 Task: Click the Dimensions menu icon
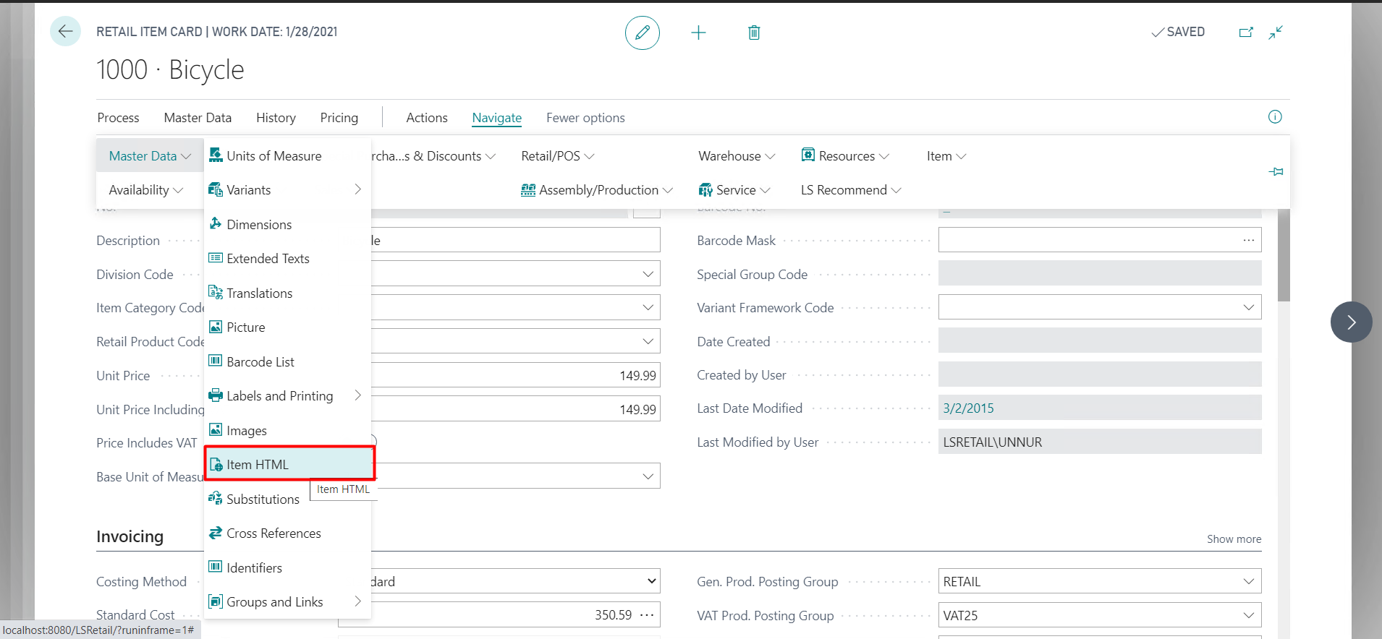(x=216, y=223)
